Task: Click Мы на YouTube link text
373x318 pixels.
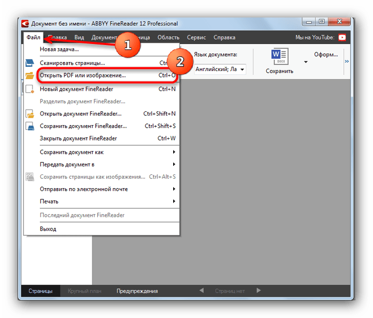Action: click(x=315, y=38)
